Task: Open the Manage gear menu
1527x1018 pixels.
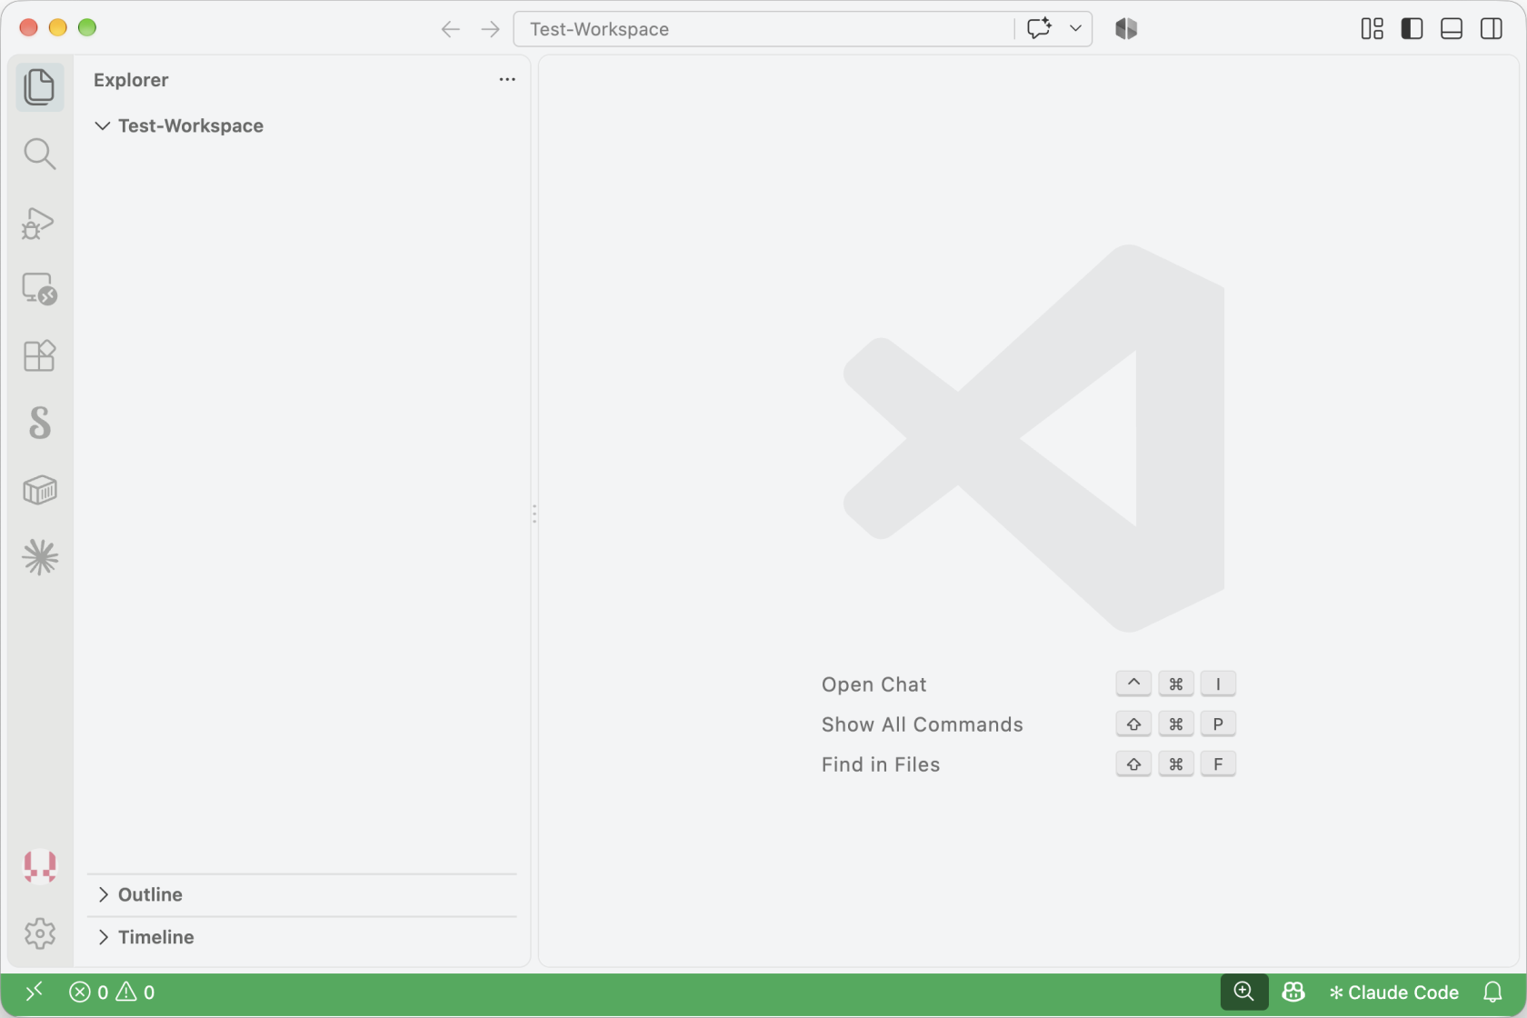Action: coord(40,933)
